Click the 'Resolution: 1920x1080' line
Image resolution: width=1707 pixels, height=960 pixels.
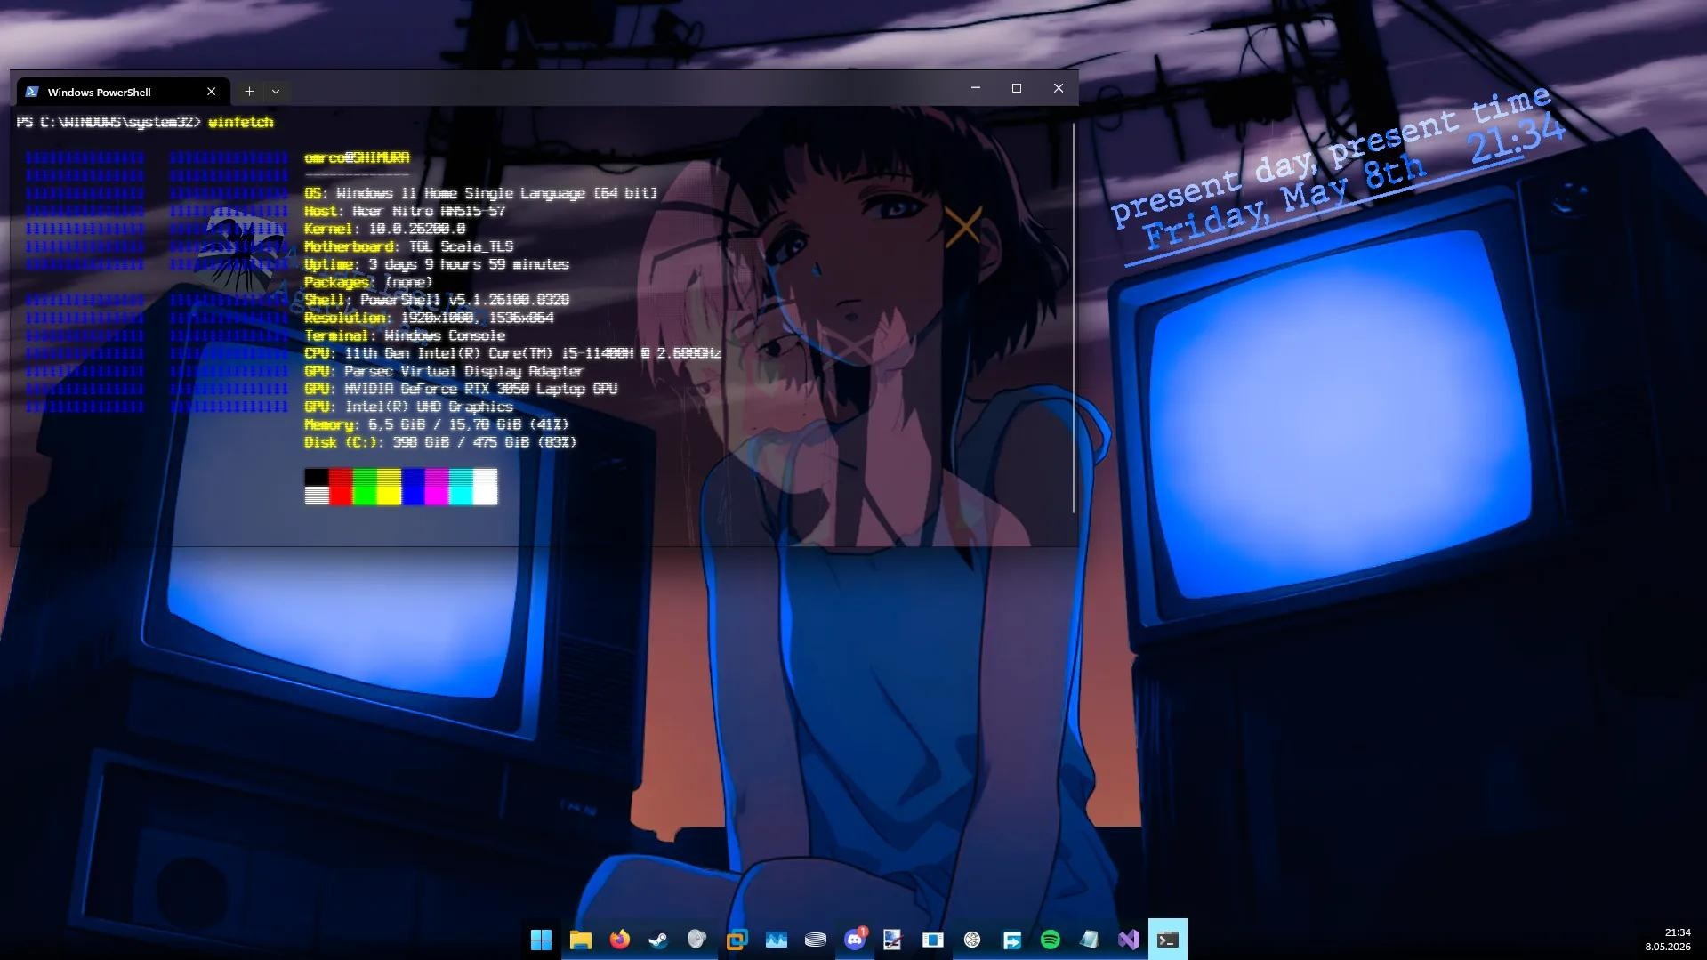[x=429, y=318]
